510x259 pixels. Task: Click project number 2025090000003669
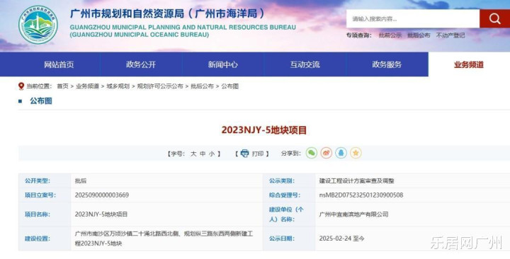pyautogui.click(x=102, y=195)
